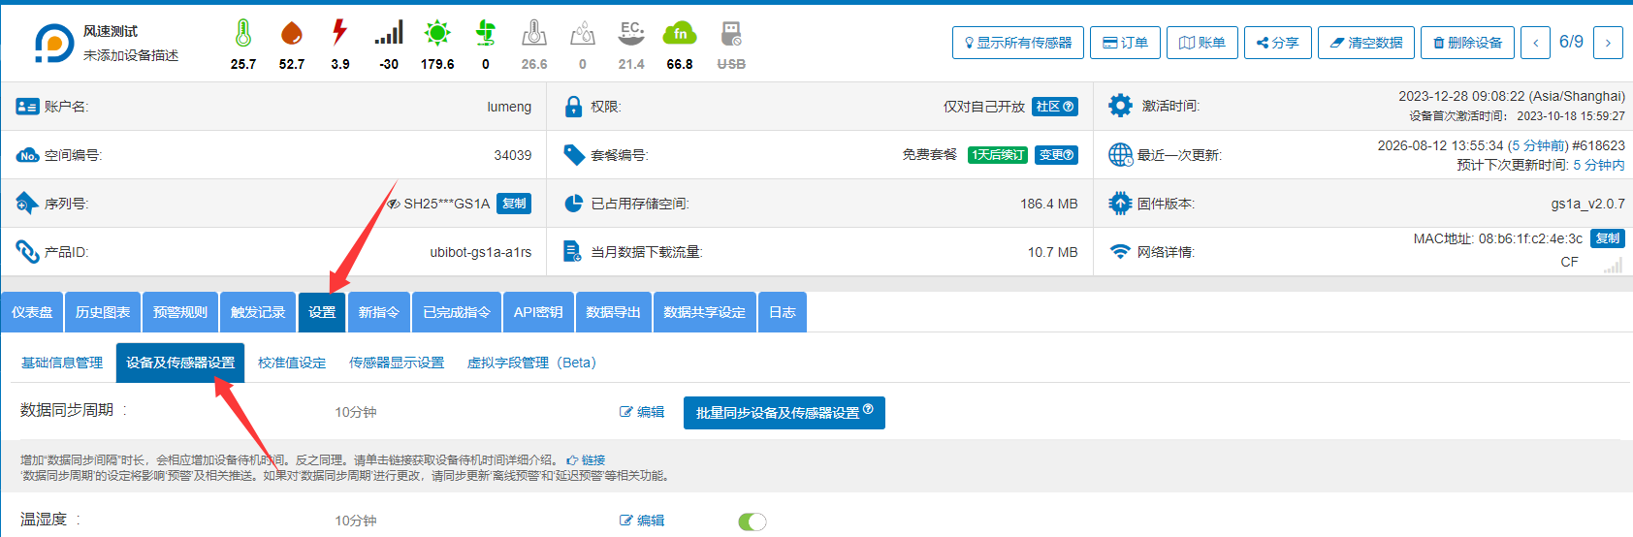Select the wind sensor icon showing 0
The image size is (1633, 537).
pyautogui.click(x=486, y=34)
